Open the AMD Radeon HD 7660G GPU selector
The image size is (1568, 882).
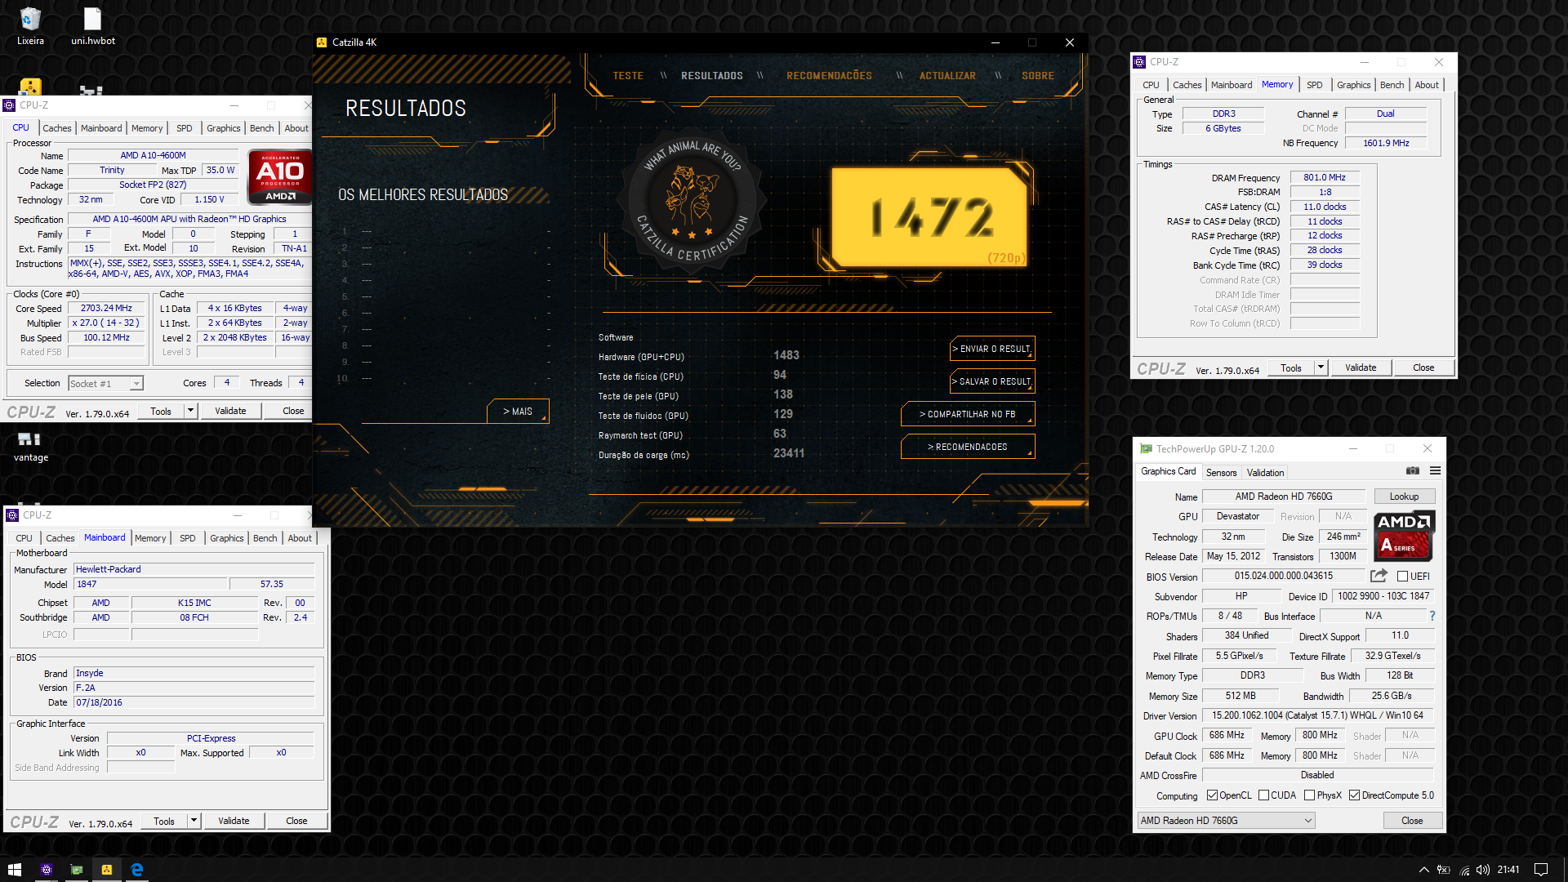[1226, 821]
